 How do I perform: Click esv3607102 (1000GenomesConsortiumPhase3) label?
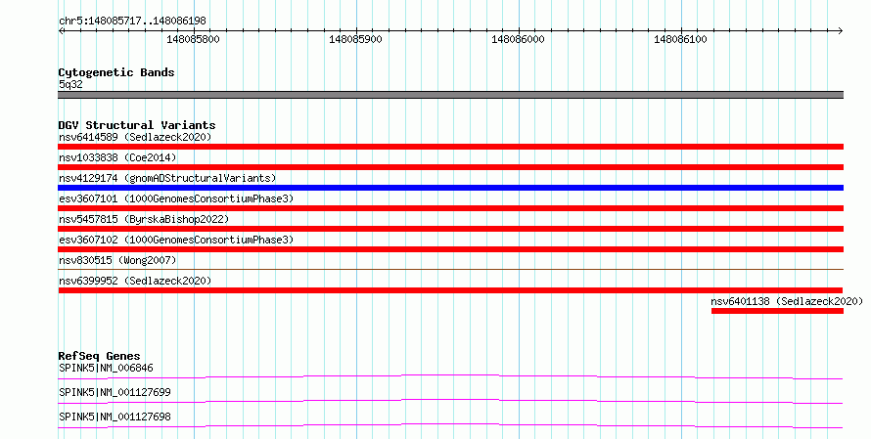pos(176,240)
